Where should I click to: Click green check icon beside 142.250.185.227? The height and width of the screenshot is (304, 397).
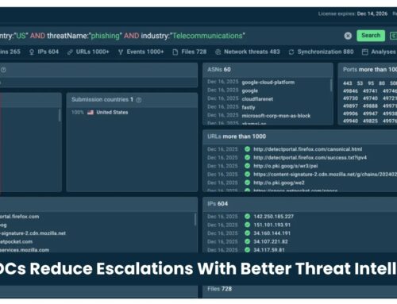247,217
